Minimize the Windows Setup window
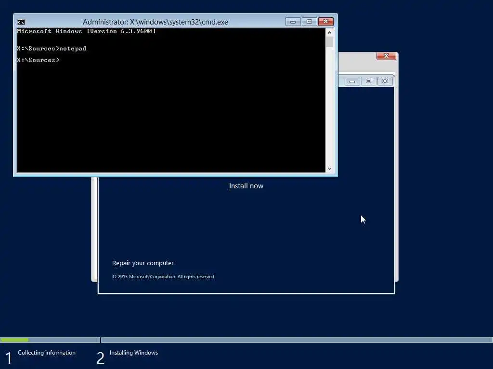This screenshot has height=369, width=493. tap(352, 81)
